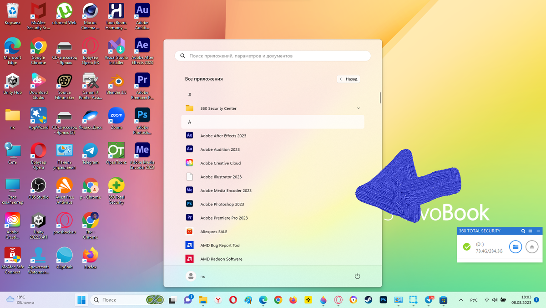This screenshot has width=546, height=308.
Task: Click the Start menu app list scrollbar
Action: pyautogui.click(x=380, y=97)
